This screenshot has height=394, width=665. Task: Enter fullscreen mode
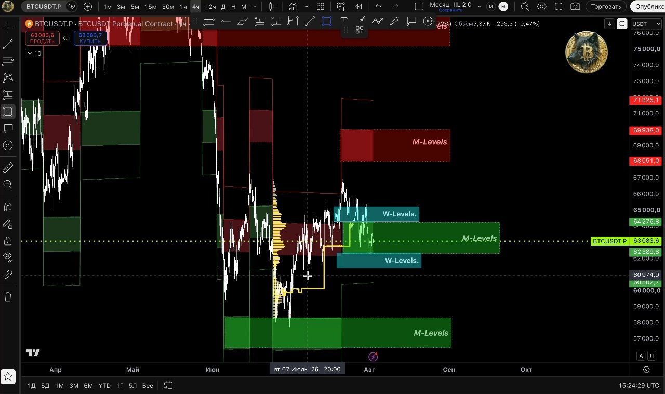558,7
